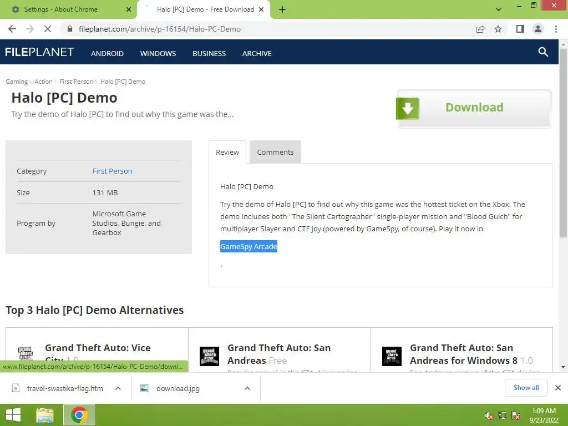Click the Halo [PC] Demo page heading
This screenshot has width=568, height=426.
[x=64, y=98]
